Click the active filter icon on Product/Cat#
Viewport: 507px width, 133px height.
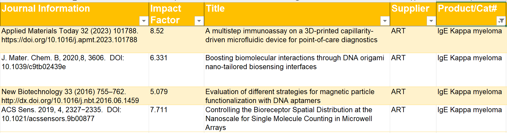pyautogui.click(x=501, y=21)
